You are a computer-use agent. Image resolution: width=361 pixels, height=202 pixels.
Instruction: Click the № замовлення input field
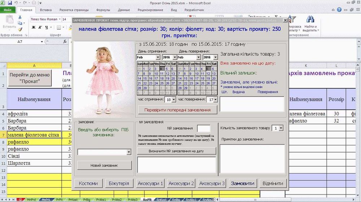(204, 128)
